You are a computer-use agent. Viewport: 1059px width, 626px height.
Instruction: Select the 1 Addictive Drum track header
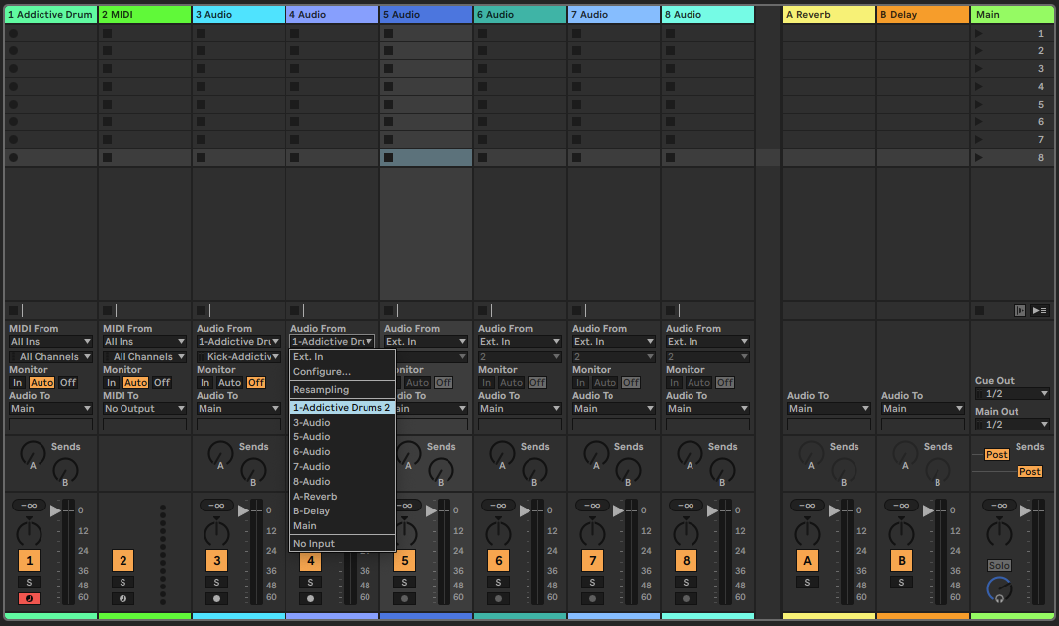50,14
